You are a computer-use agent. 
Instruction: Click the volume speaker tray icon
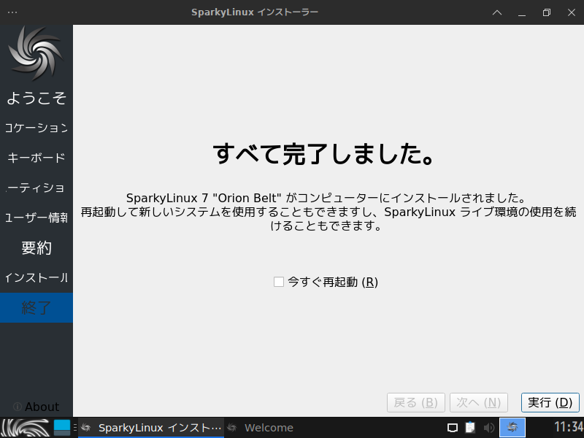pyautogui.click(x=488, y=428)
